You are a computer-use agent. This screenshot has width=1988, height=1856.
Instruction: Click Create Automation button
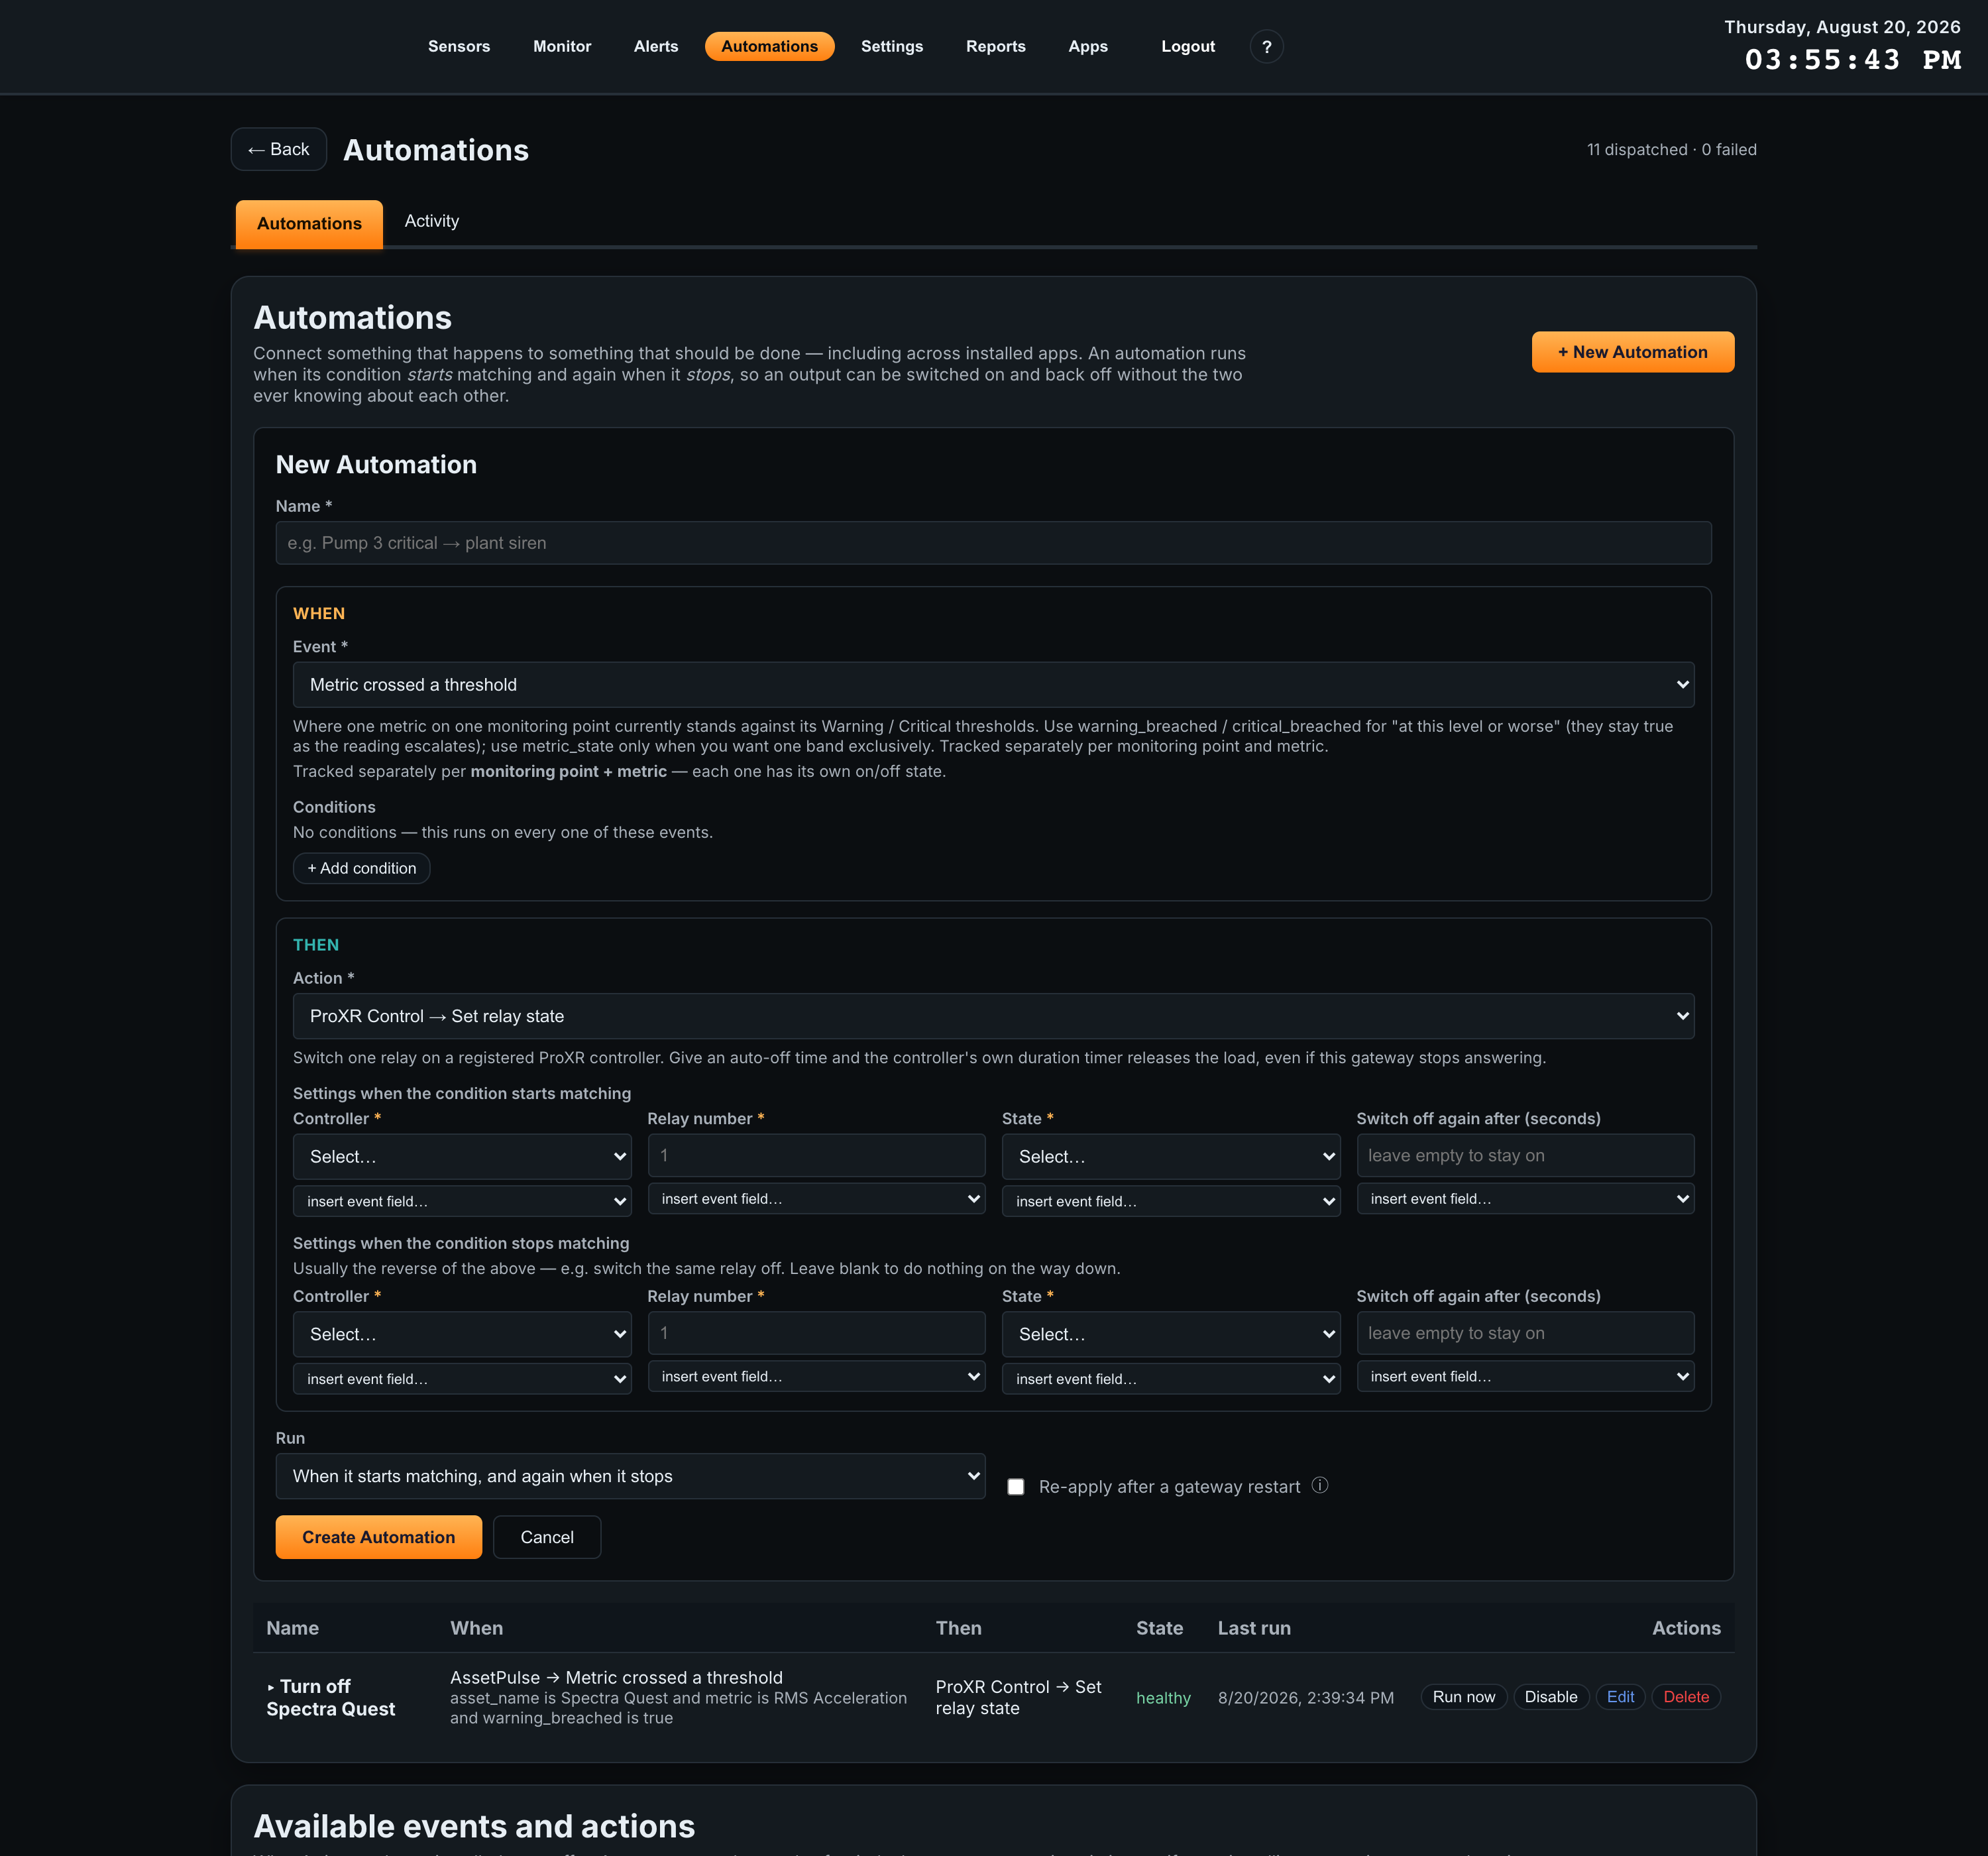[x=378, y=1537]
